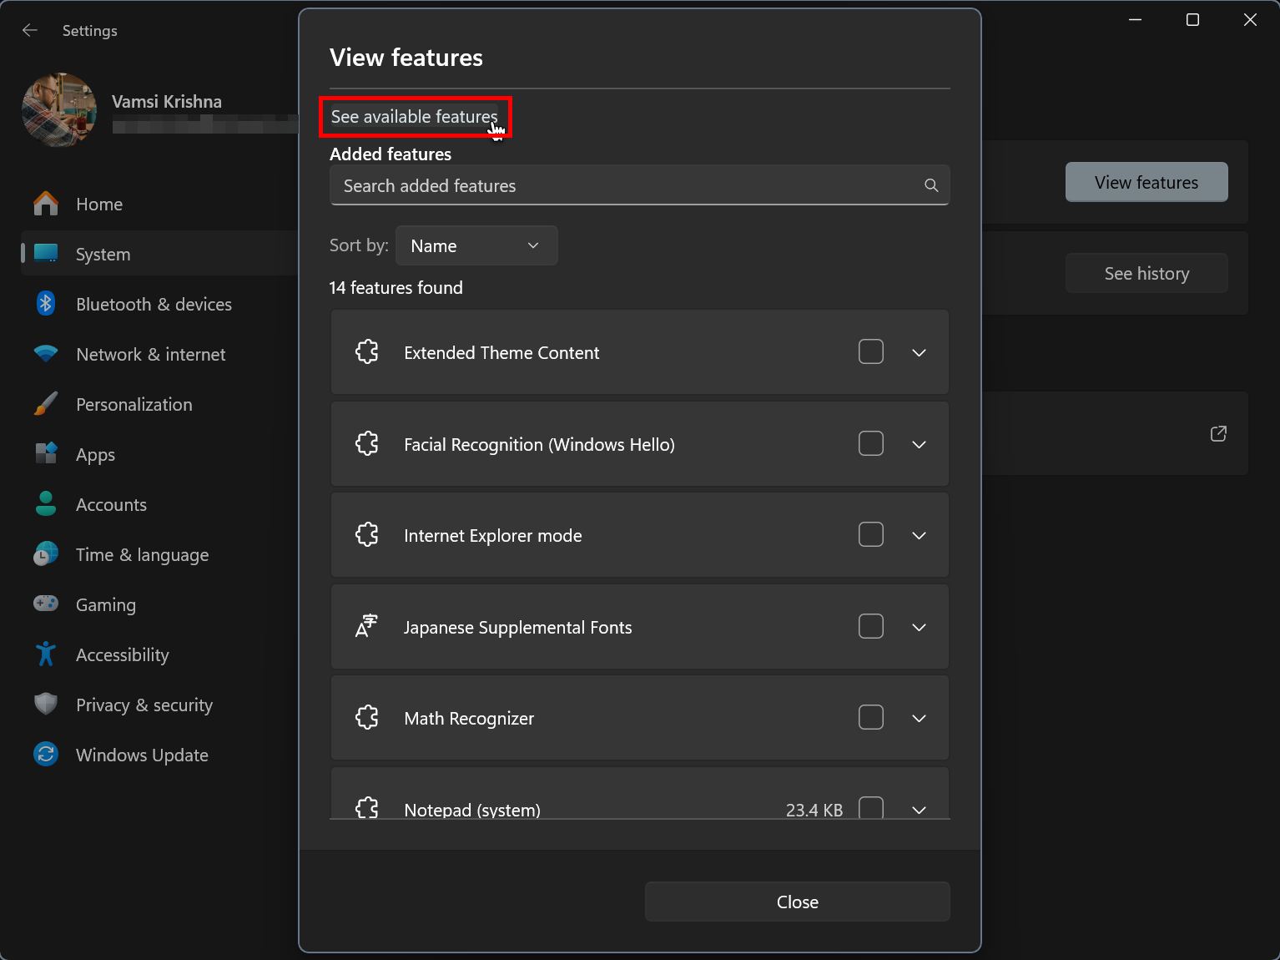Click the Gaming controller icon

(x=46, y=603)
